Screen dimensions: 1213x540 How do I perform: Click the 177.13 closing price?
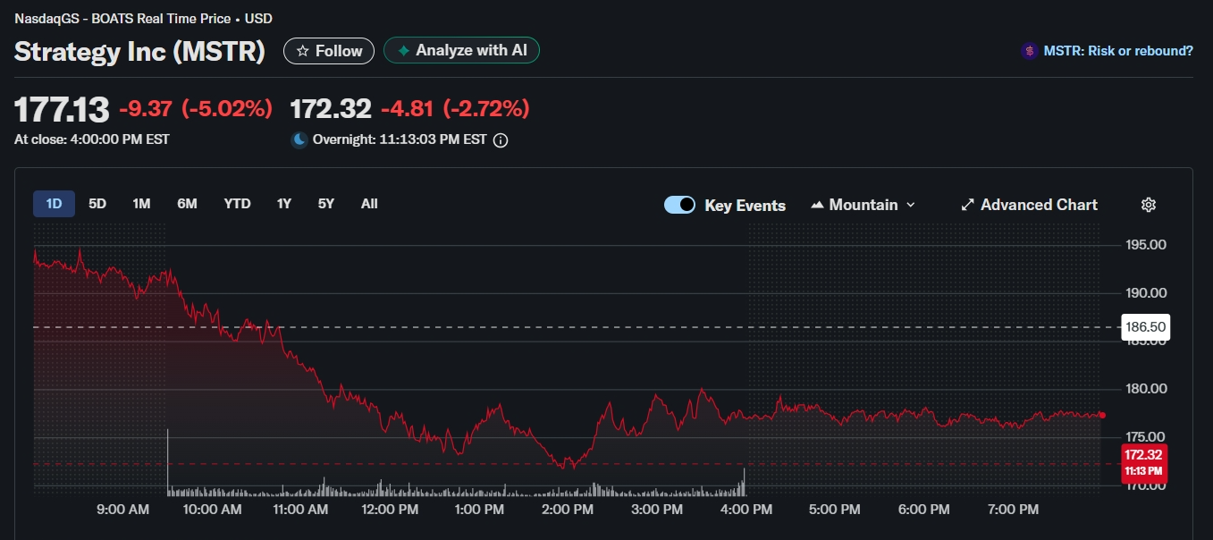pyautogui.click(x=62, y=110)
